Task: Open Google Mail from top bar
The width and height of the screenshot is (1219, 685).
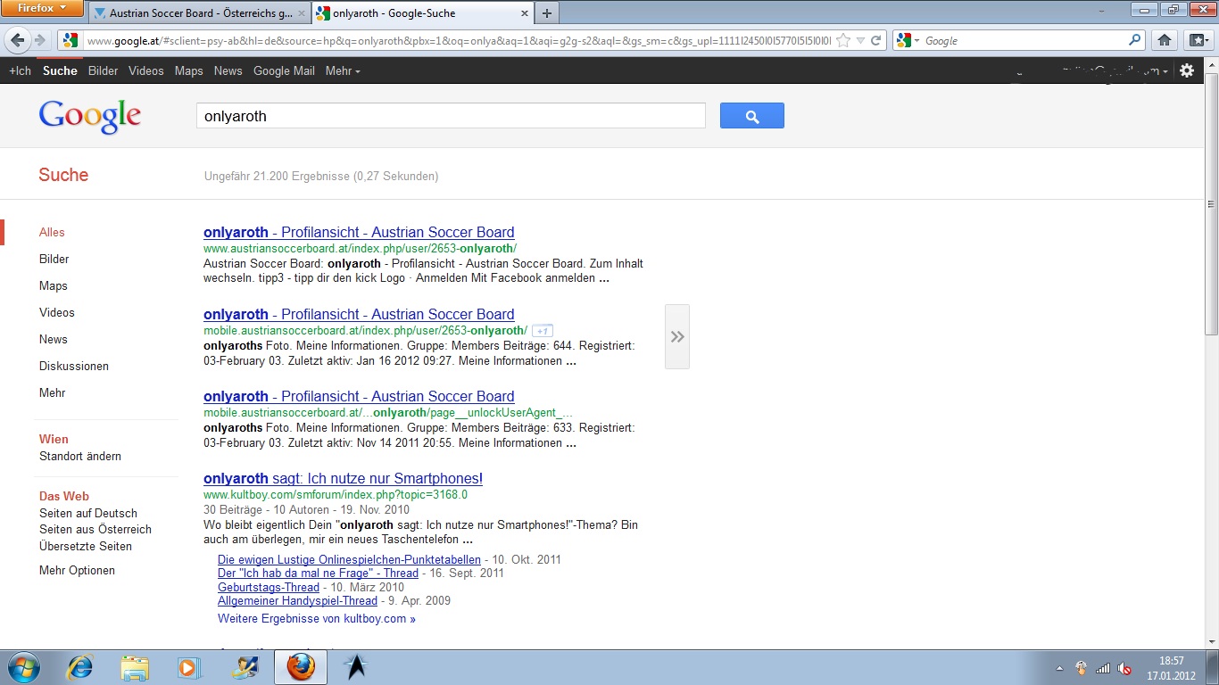Action: click(x=284, y=70)
